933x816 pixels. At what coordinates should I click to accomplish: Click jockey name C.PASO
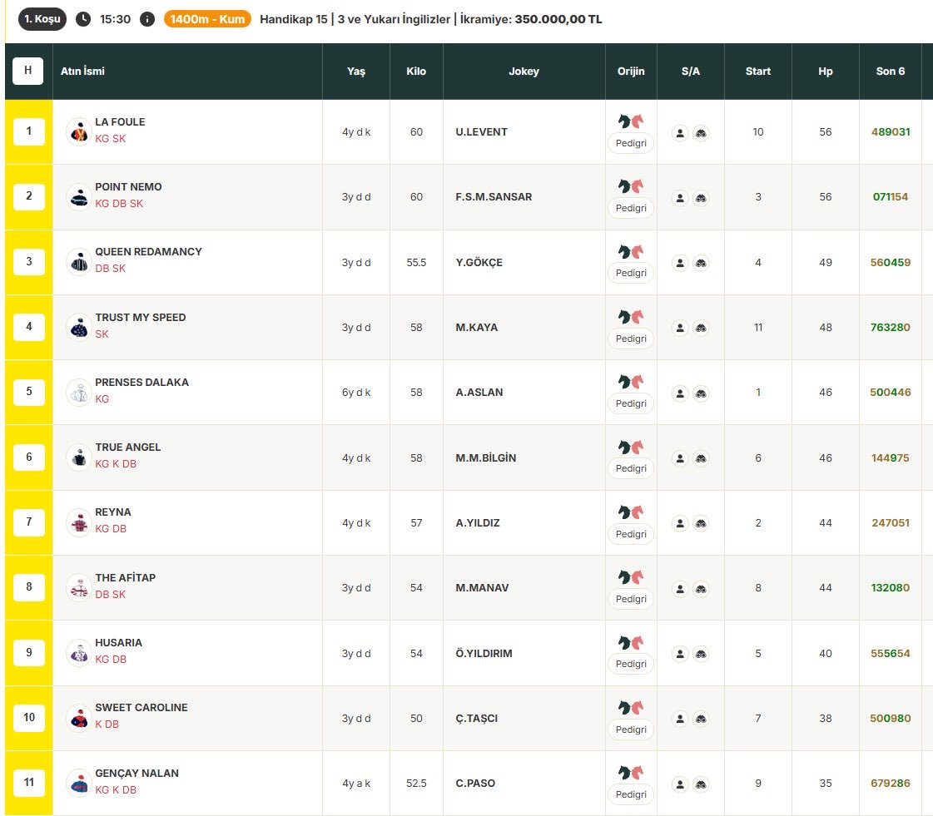click(475, 784)
